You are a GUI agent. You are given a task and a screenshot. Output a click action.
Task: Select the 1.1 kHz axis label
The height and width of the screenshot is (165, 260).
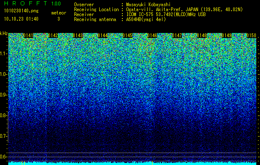(3, 54)
